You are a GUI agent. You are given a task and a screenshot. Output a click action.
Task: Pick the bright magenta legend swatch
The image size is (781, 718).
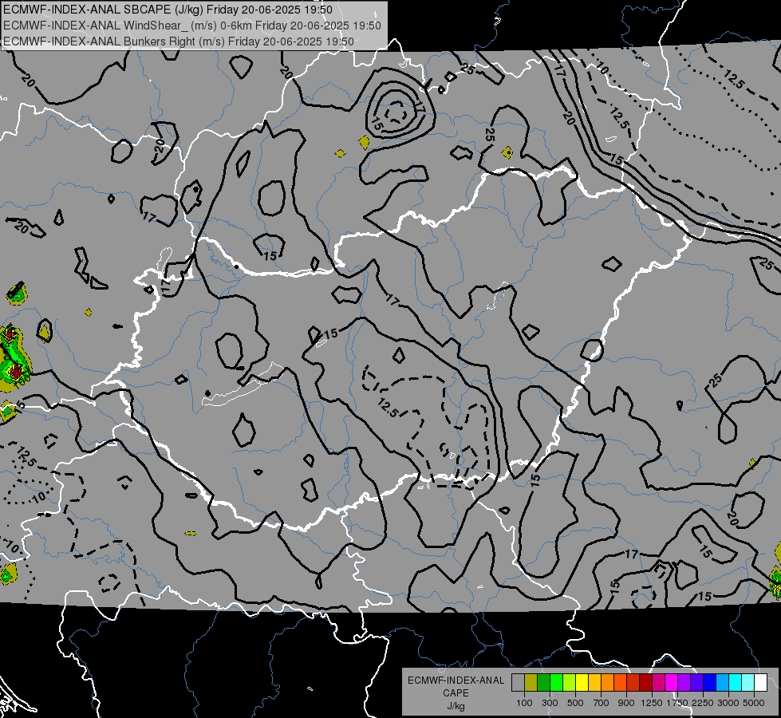(672, 683)
